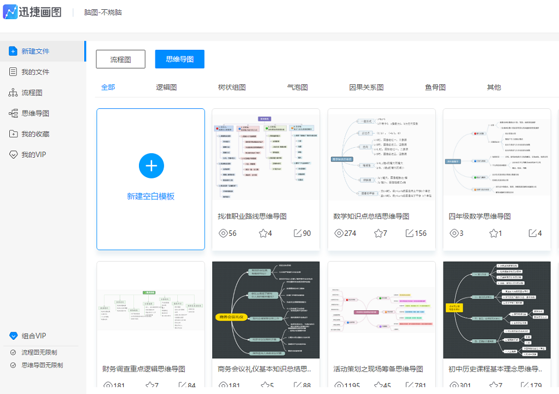Switch to the 树状组图 tab
The width and height of the screenshot is (559, 394).
(232, 88)
